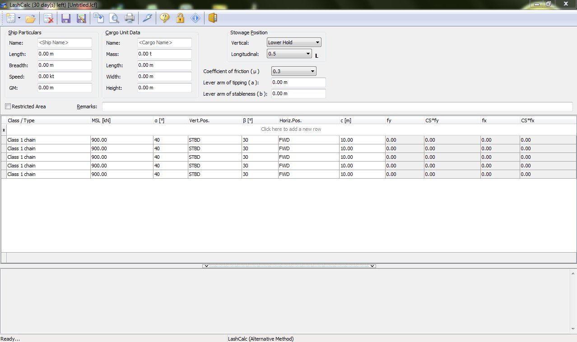This screenshot has width=577, height=342.
Task: Open the Vertical stowage position dropdown
Action: [x=317, y=42]
